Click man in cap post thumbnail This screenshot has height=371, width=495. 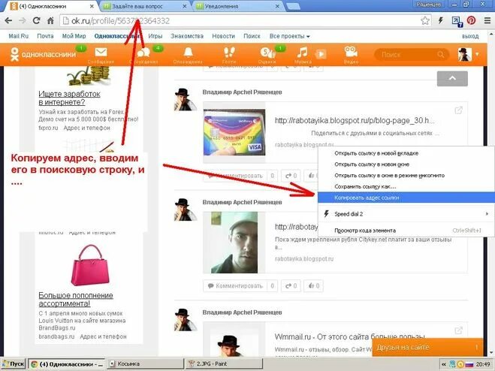[234, 242]
